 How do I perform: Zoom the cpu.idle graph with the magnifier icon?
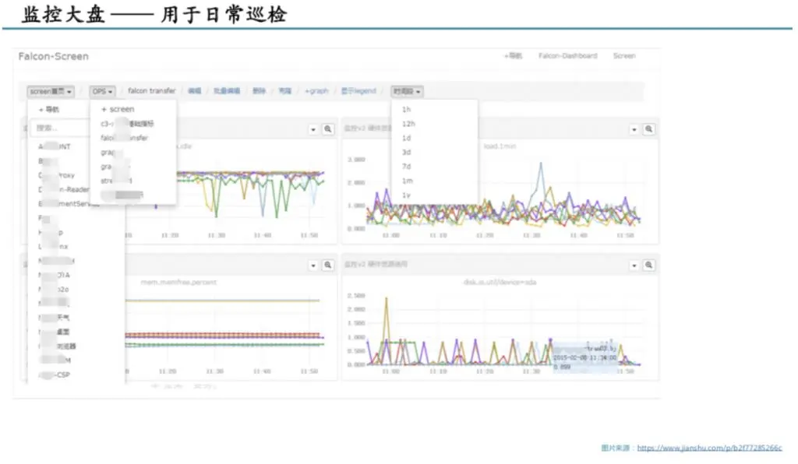coord(328,129)
